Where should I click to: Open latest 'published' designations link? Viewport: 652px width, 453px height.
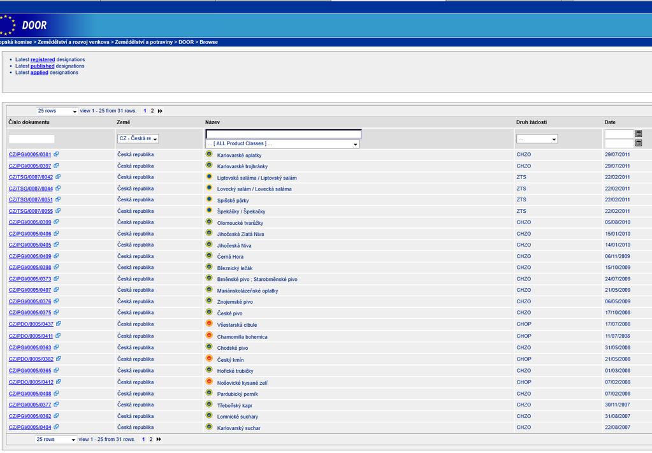(x=43, y=66)
